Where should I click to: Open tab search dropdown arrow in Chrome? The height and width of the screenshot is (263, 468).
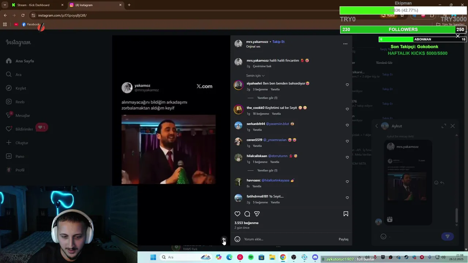4,5
